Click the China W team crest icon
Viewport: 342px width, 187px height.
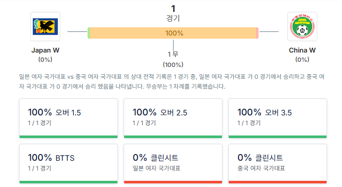click(x=302, y=27)
